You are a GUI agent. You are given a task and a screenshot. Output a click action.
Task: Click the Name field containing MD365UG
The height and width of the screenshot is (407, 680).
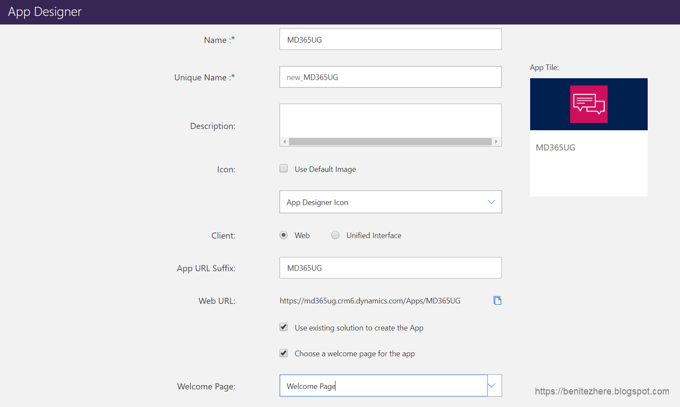[390, 39]
